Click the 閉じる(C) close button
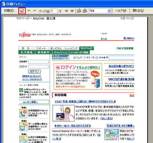Viewport: 153px width, 143px height. click(138, 11)
